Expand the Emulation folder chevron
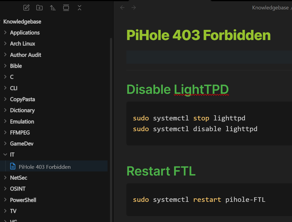 pos(5,121)
